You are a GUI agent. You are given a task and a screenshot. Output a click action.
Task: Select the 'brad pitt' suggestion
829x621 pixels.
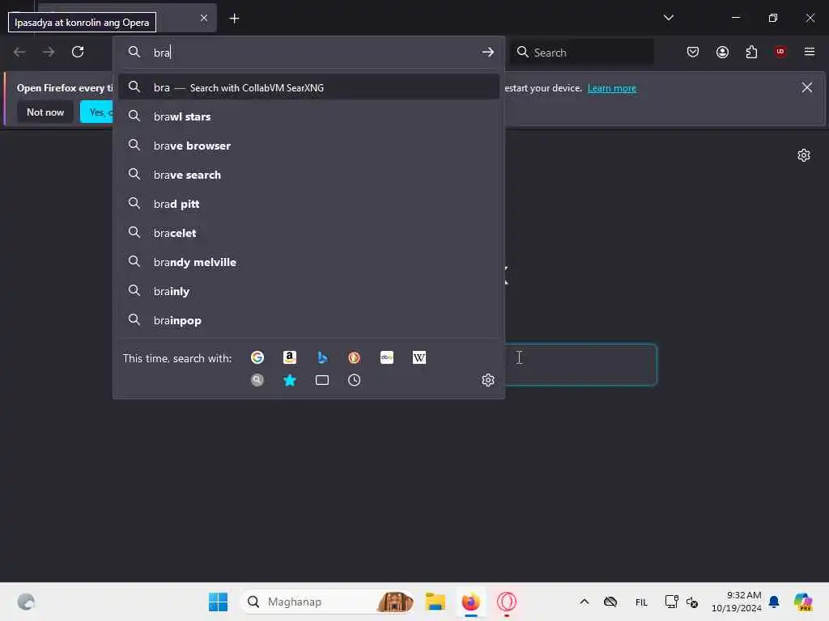(x=308, y=203)
